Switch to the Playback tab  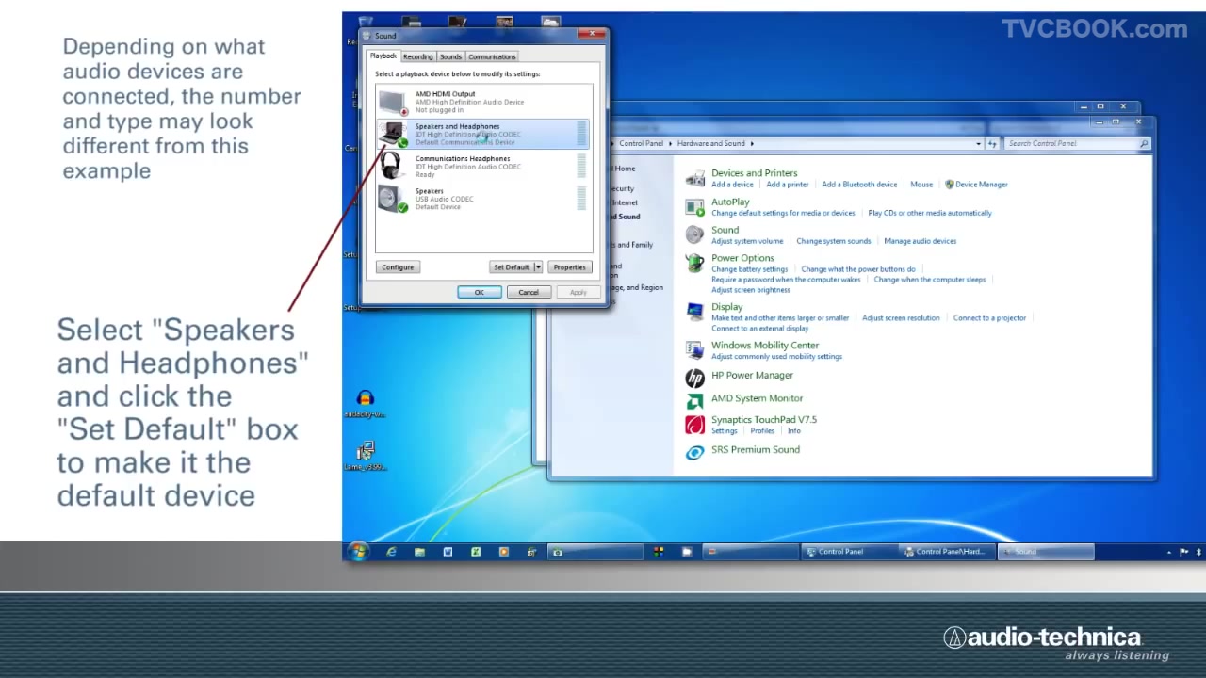coord(383,56)
